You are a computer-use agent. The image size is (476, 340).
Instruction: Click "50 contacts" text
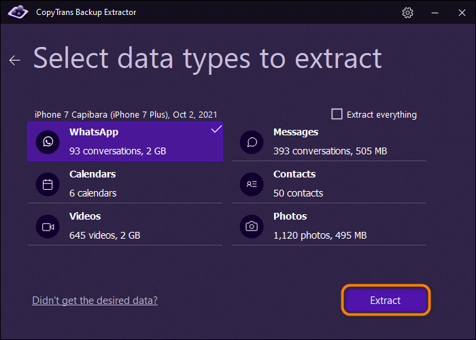298,193
